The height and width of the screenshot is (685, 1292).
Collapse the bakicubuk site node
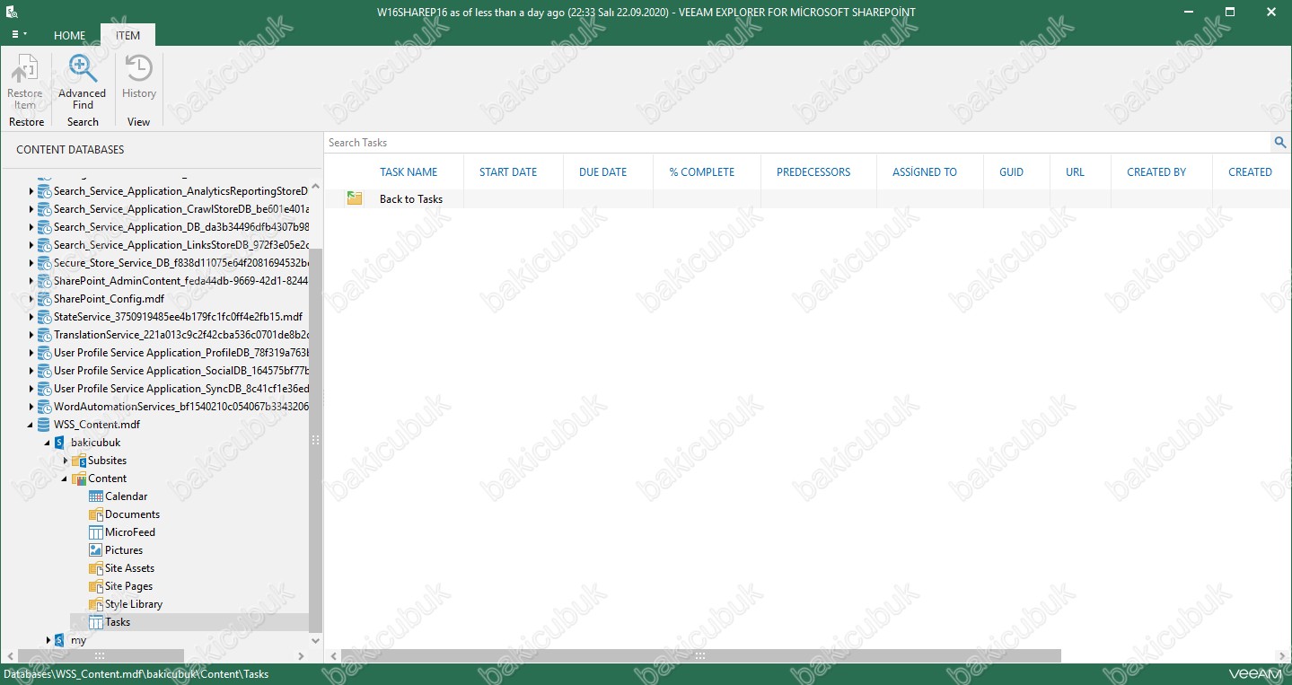point(48,443)
